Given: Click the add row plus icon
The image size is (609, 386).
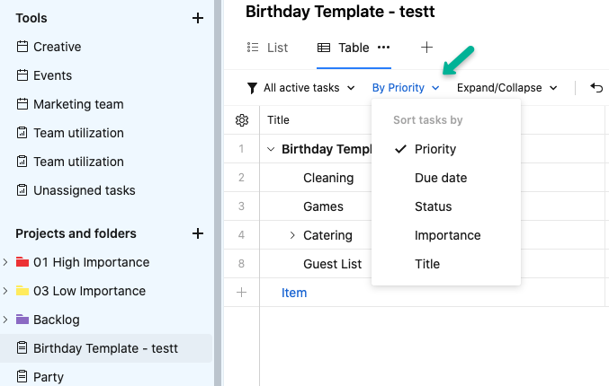Looking at the screenshot, I should 241,293.
